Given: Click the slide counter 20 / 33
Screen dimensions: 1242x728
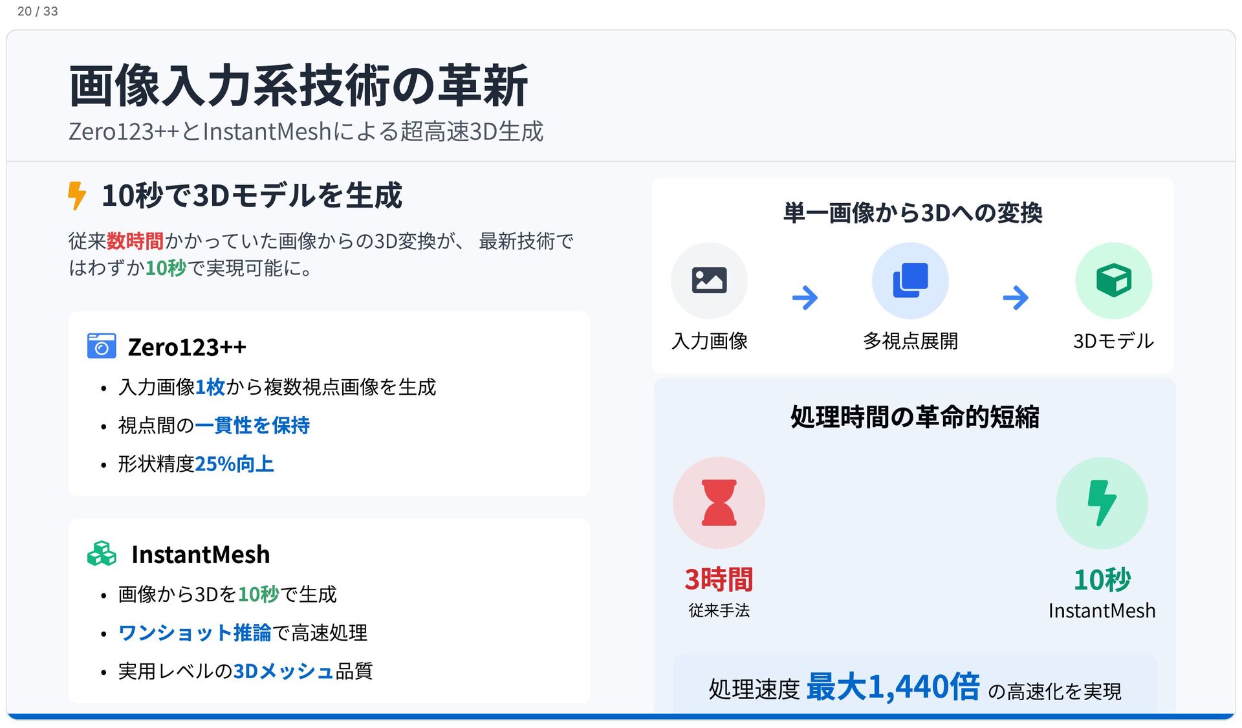Looking at the screenshot, I should (38, 11).
